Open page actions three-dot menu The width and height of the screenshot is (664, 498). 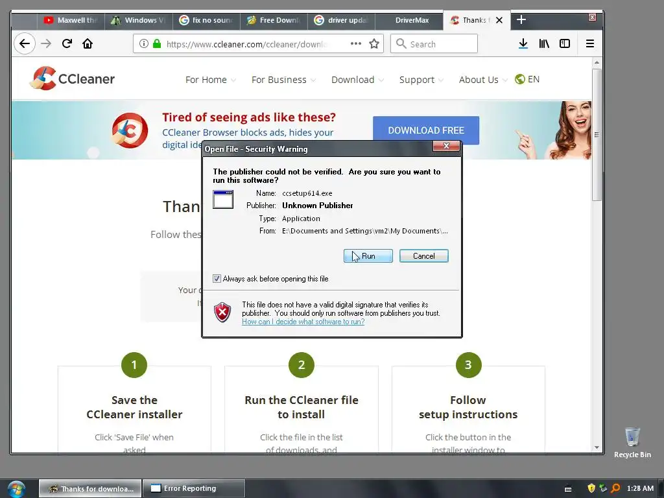[x=356, y=43]
